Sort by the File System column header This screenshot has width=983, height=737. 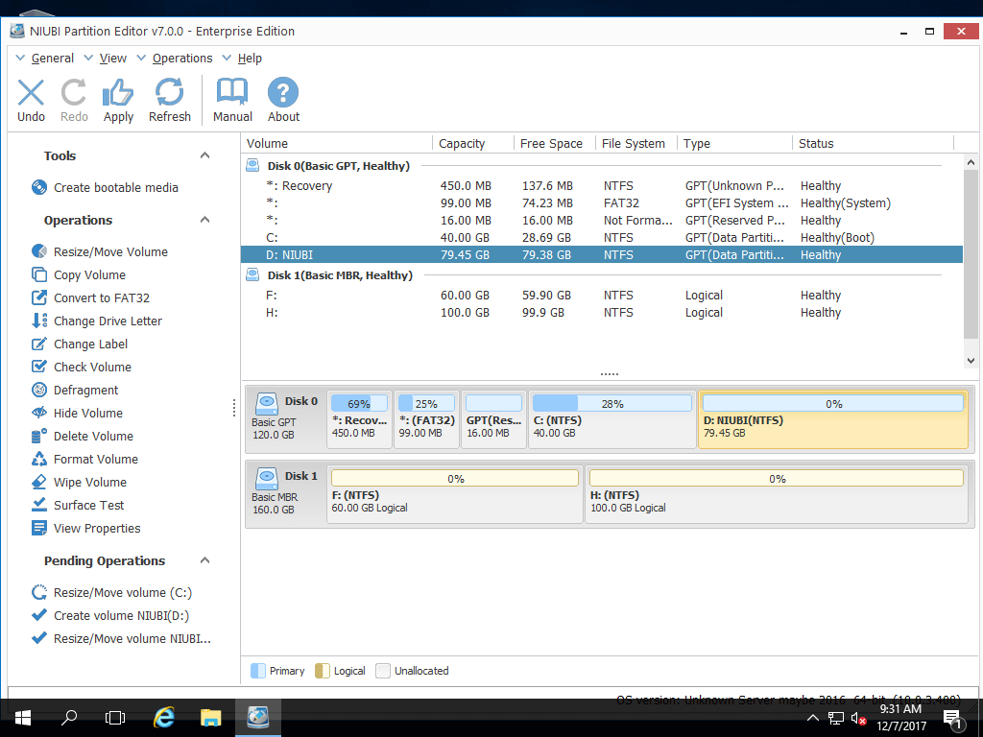coord(634,144)
